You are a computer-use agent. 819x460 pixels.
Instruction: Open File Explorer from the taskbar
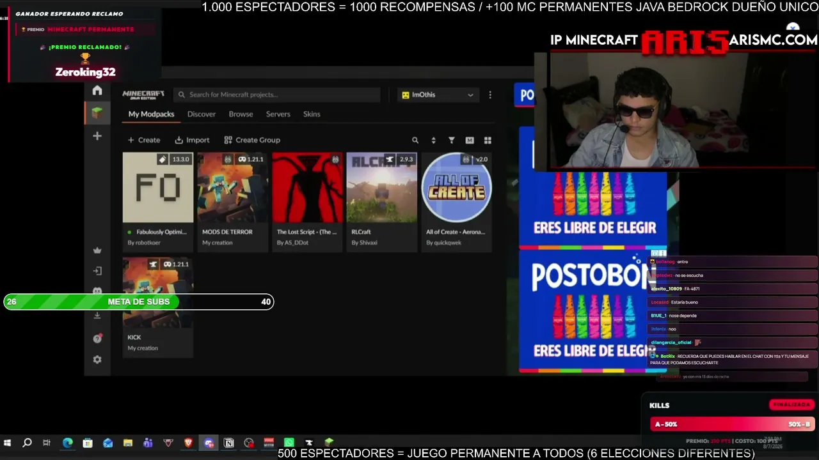pos(128,443)
